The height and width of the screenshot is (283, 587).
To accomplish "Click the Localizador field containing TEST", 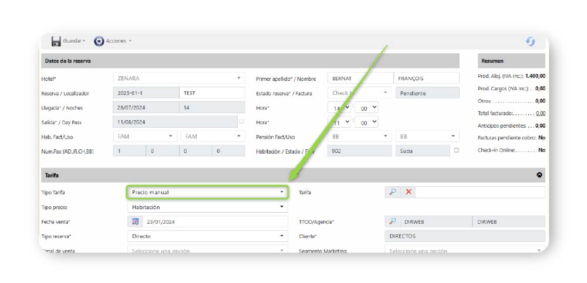I will [x=212, y=93].
